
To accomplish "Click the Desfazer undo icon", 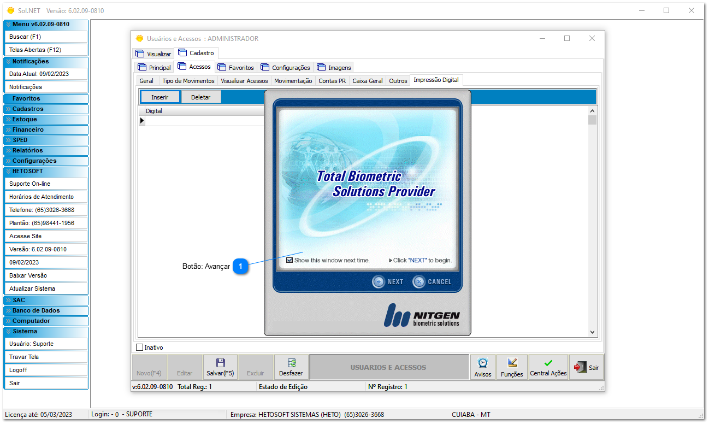I will [x=291, y=363].
